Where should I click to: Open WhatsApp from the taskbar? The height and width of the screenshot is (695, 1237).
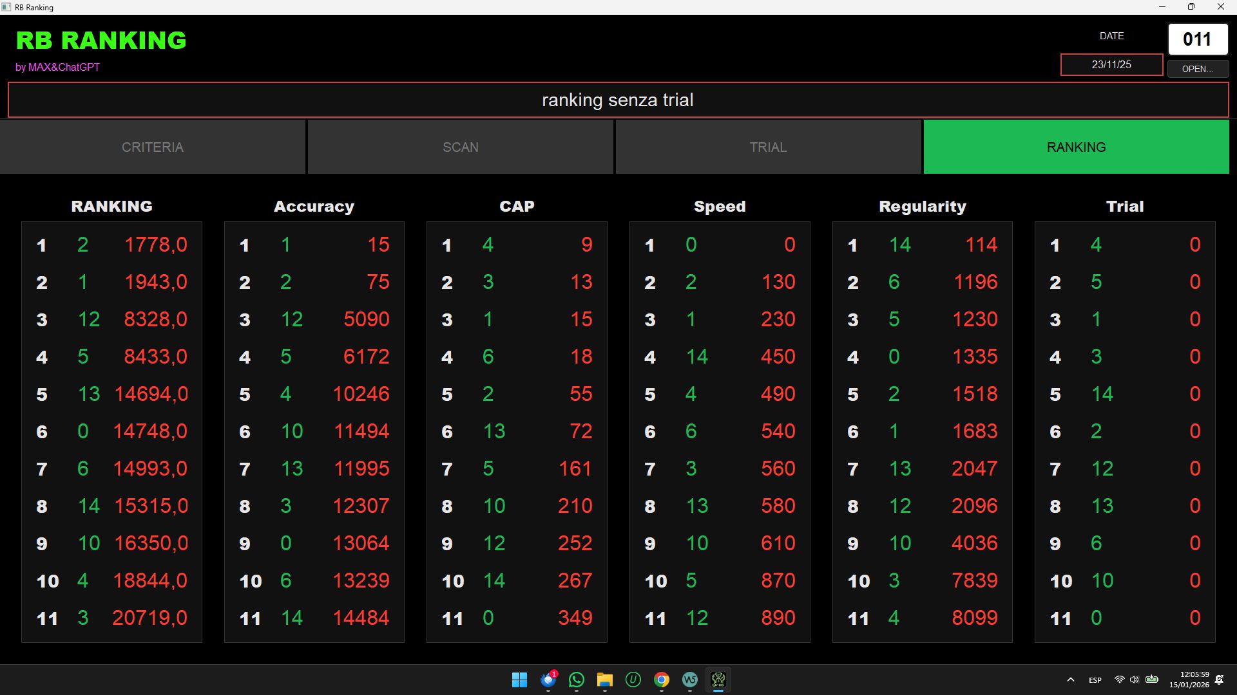point(577,680)
